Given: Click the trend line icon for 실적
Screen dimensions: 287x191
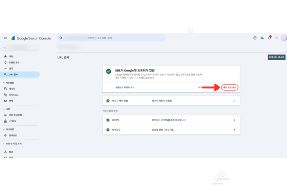Looking at the screenshot, I should pyautogui.click(x=5, y=69).
